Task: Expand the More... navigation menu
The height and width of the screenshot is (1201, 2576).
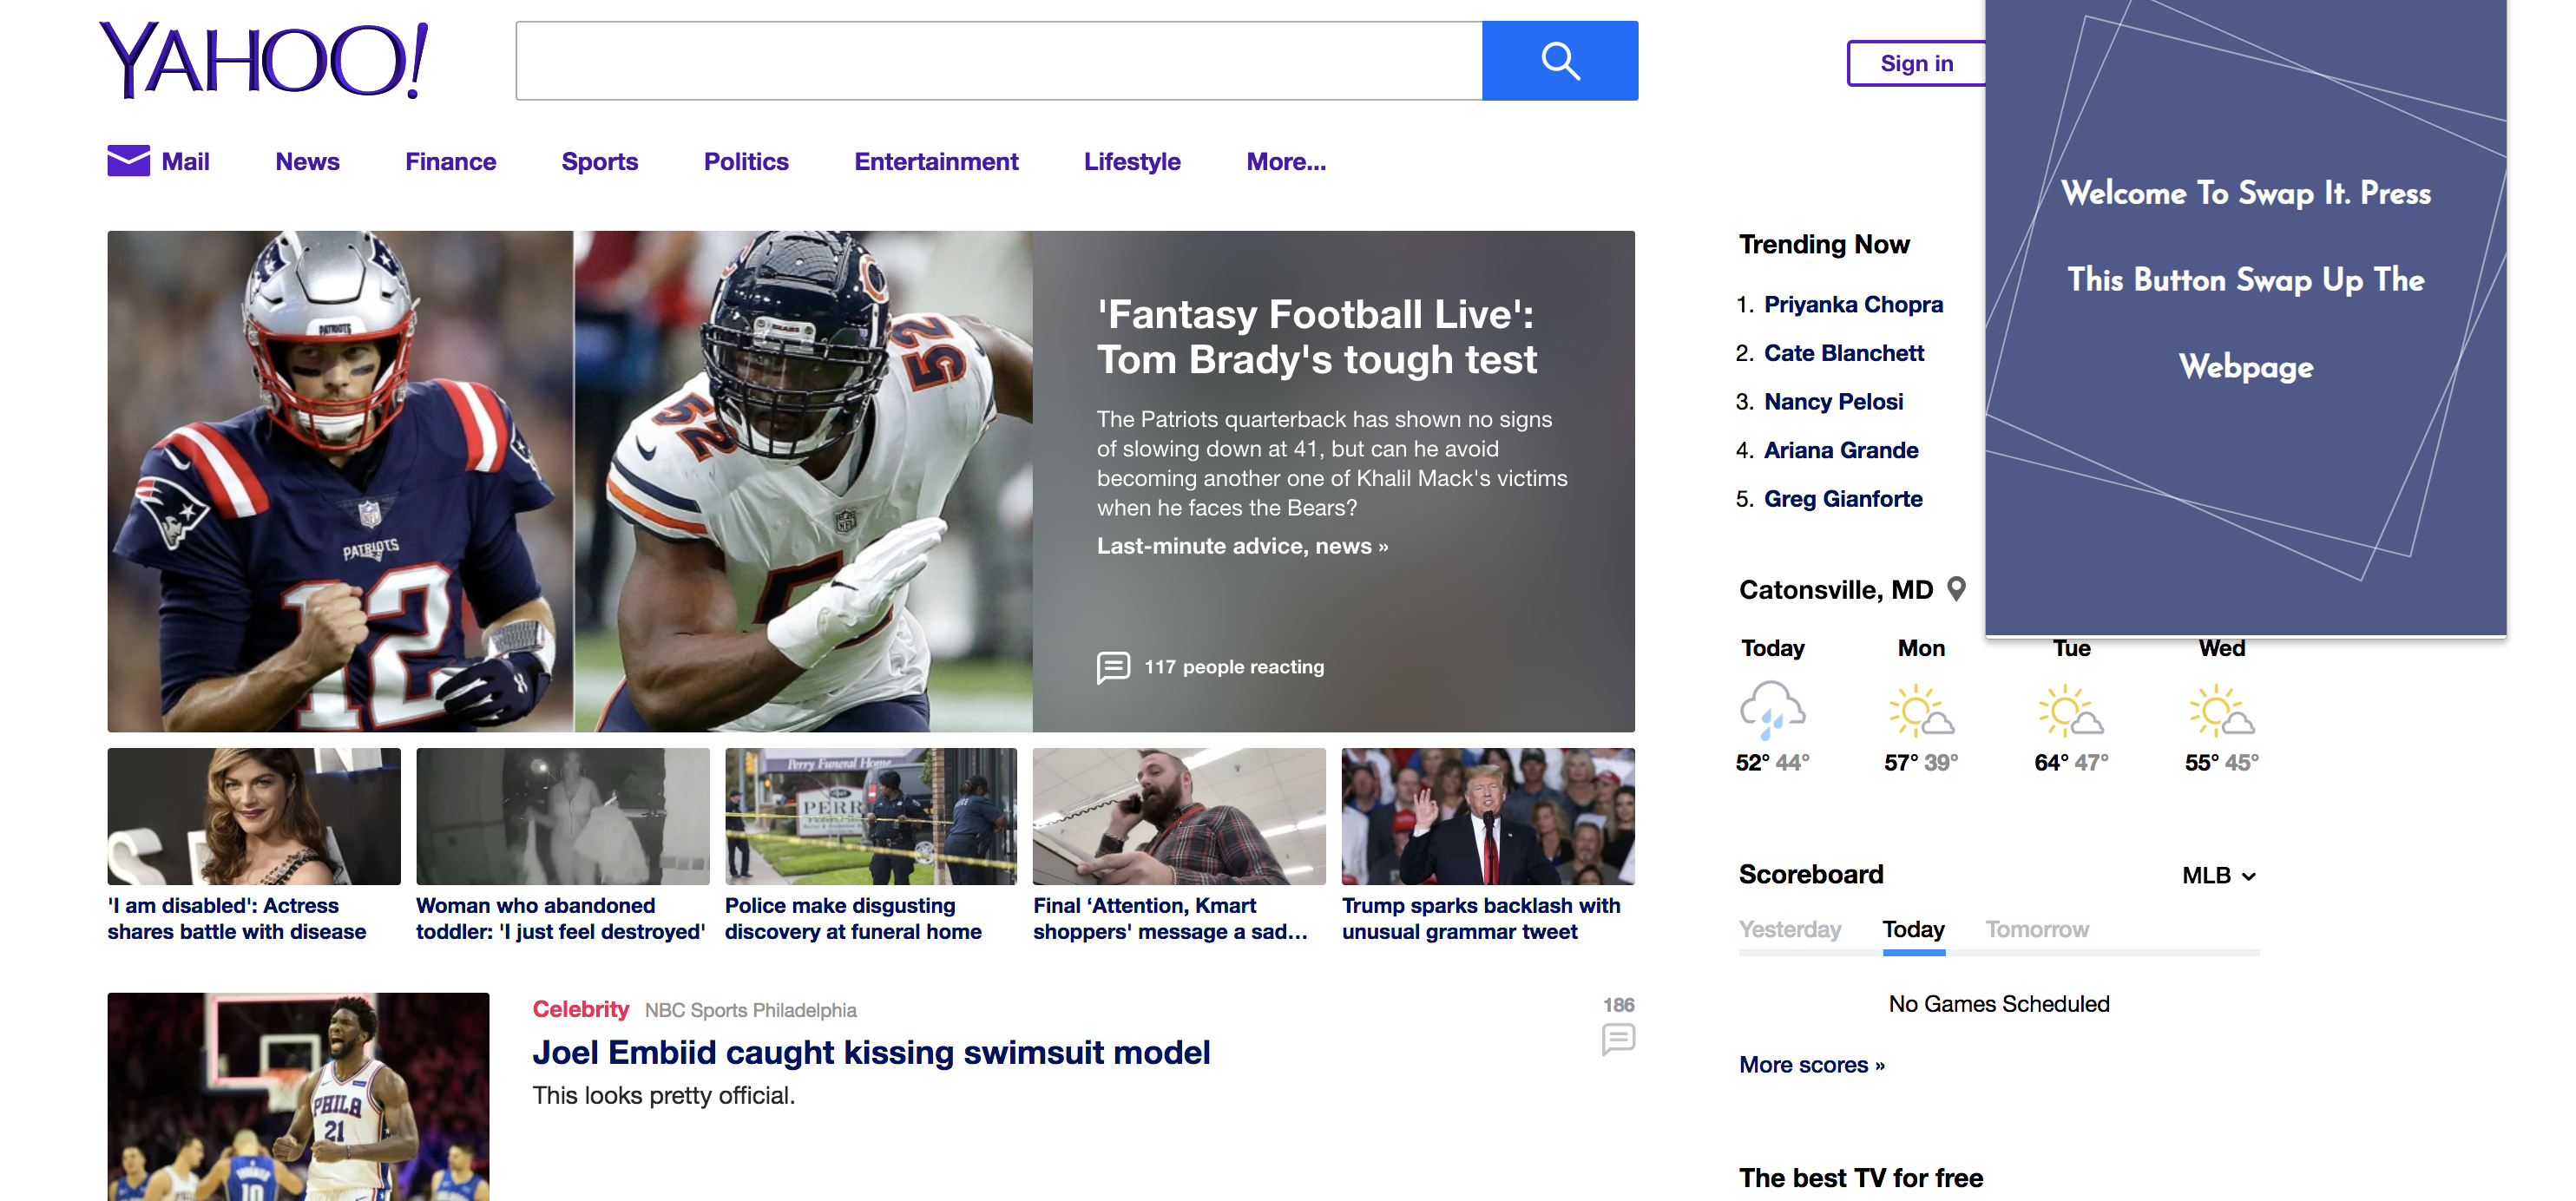Action: [x=1285, y=162]
